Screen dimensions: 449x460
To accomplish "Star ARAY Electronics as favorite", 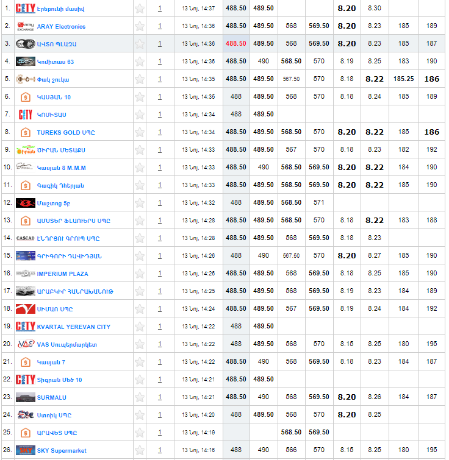I will [x=140, y=26].
